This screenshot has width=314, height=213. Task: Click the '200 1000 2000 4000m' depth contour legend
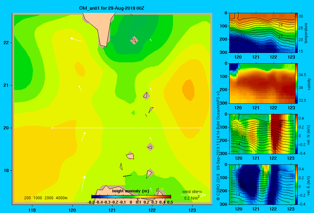pos(46,198)
